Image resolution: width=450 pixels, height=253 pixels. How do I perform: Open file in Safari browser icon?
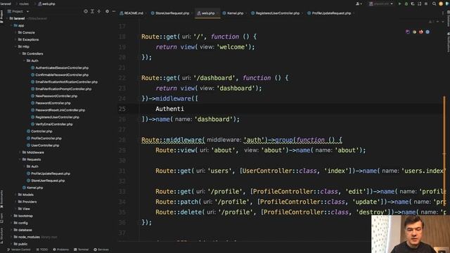point(427,32)
